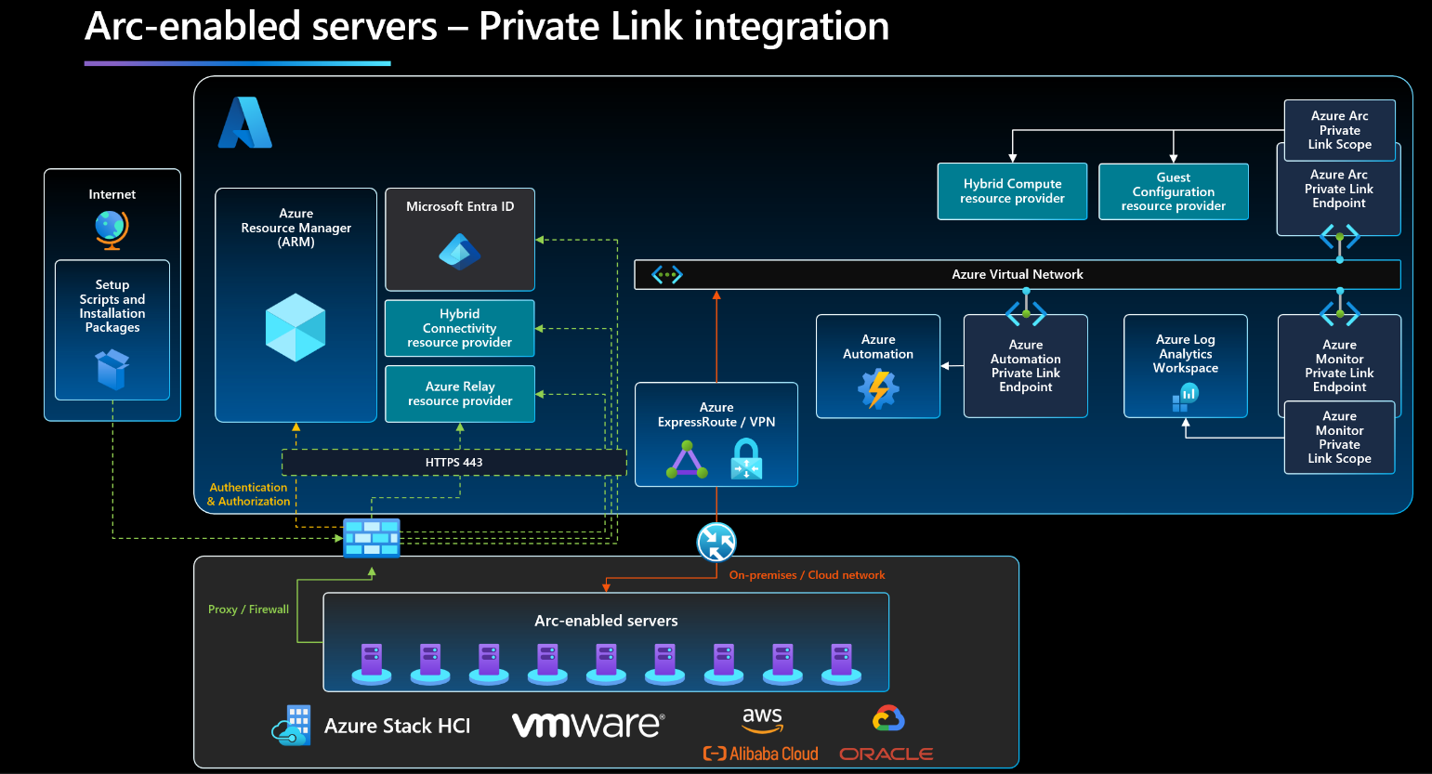Screen dimensions: 1432x774
Task: Click the Azure Log Analytics Workspace chart icon
Action: tap(1185, 397)
